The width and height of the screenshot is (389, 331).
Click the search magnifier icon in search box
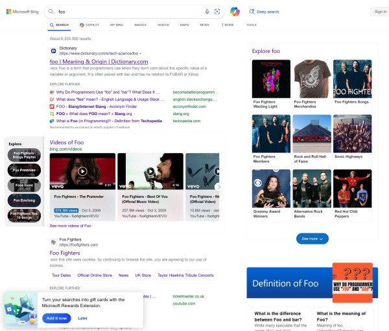point(51,12)
